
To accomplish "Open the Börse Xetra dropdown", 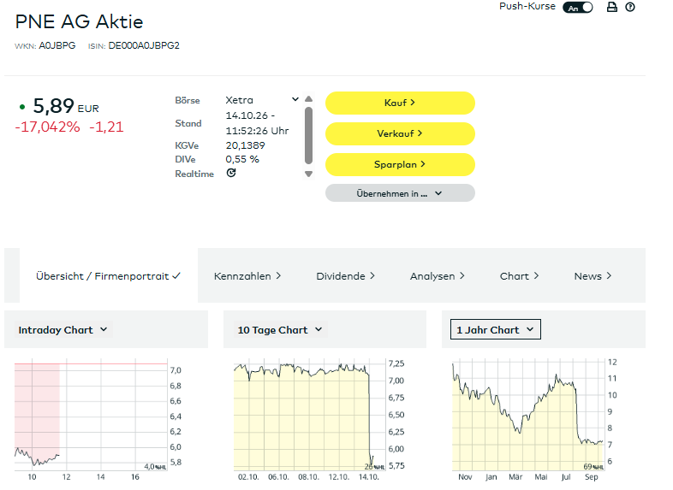I will 262,100.
